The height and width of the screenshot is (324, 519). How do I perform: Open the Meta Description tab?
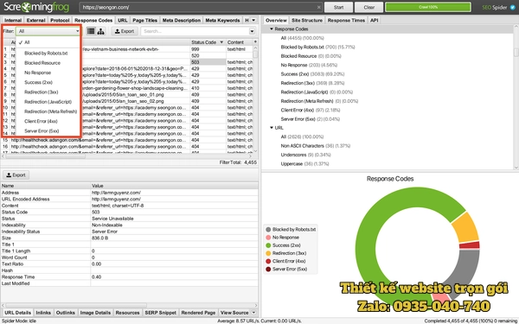[182, 20]
